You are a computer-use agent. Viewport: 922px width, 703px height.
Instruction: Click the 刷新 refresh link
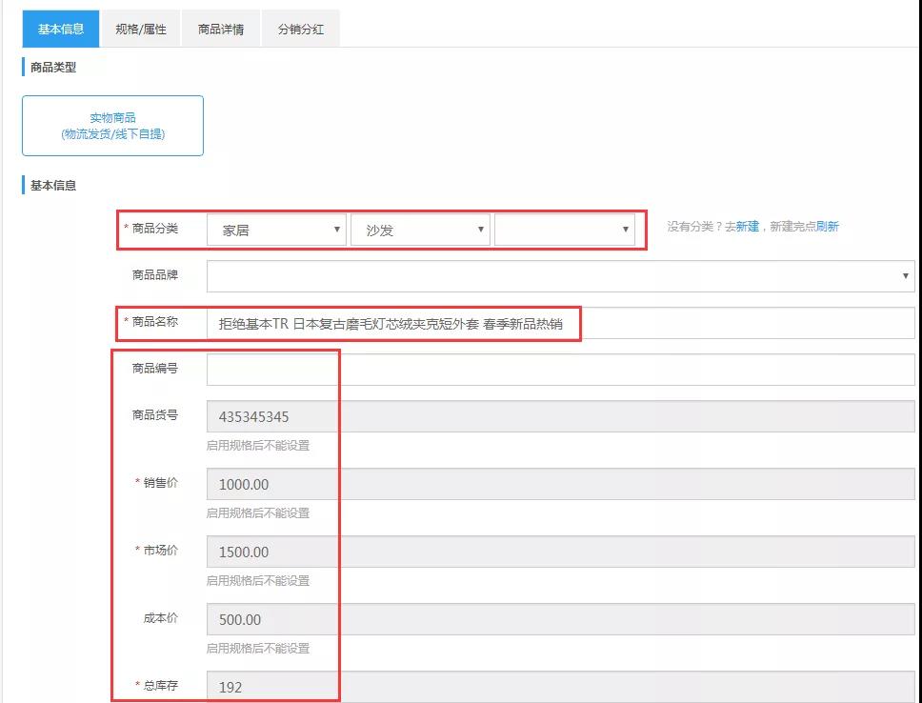[827, 227]
